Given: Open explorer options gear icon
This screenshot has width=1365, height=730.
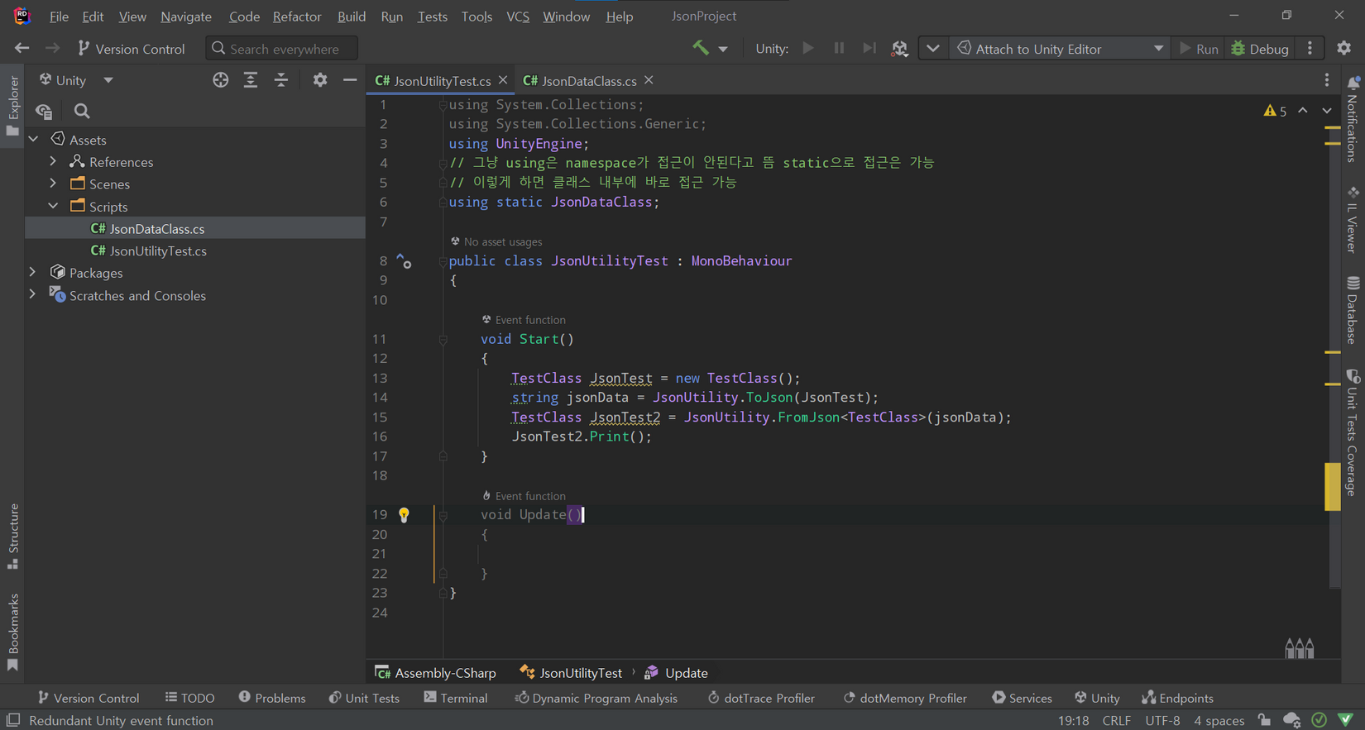Looking at the screenshot, I should pos(320,80).
